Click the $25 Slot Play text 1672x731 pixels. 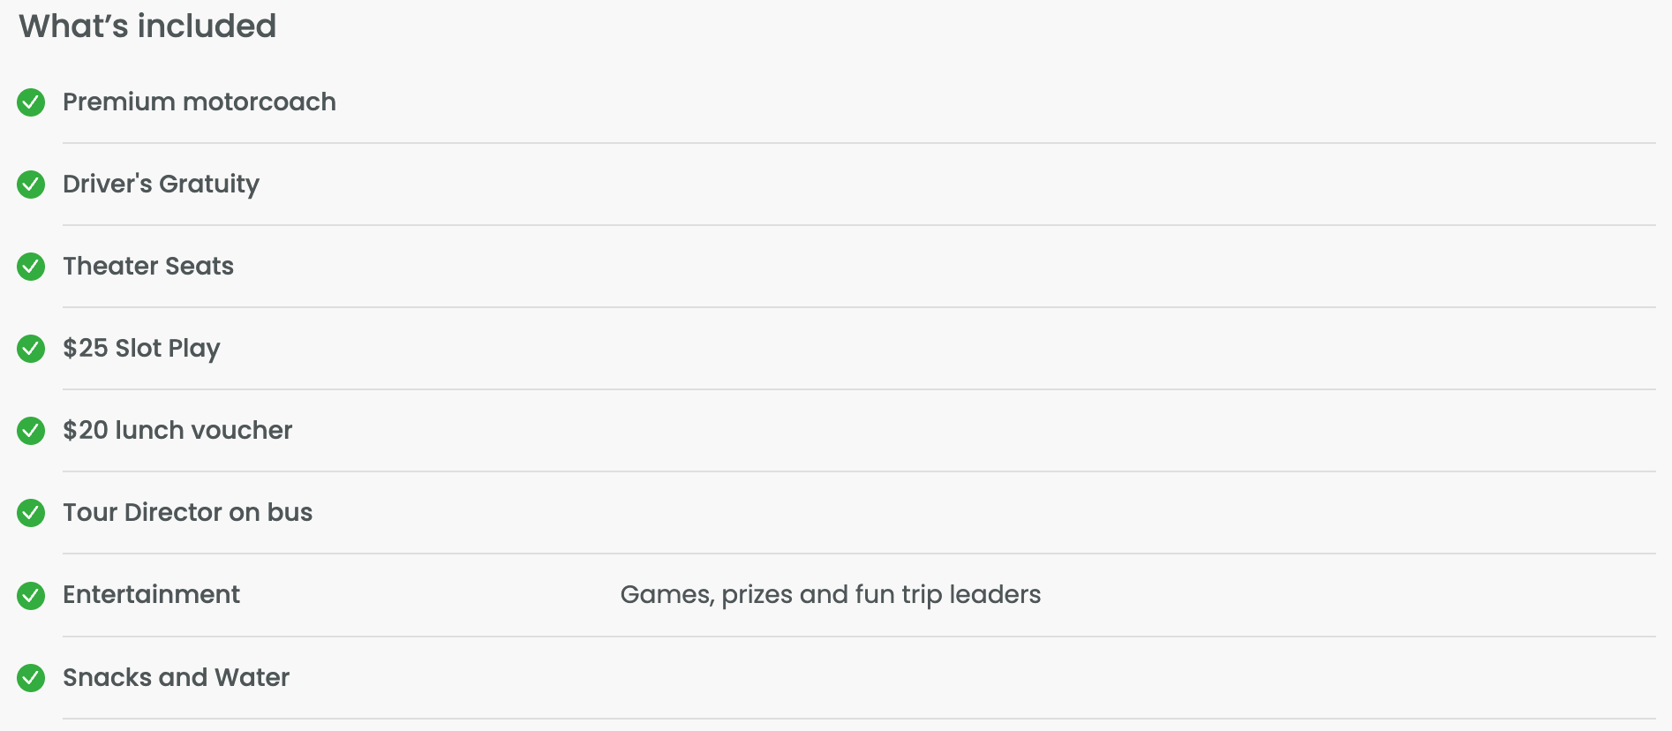coord(141,349)
